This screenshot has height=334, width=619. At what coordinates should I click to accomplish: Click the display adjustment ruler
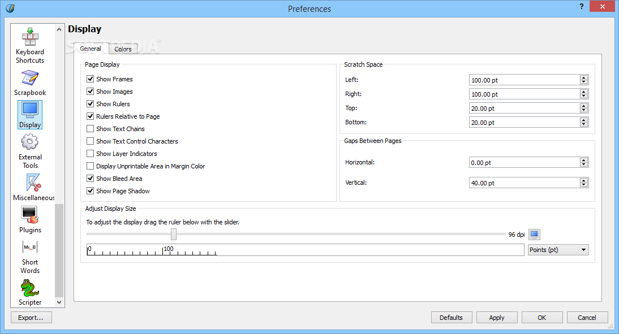point(305,250)
